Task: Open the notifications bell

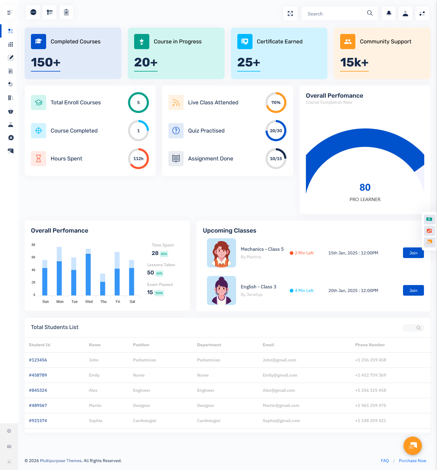Action: (389, 14)
